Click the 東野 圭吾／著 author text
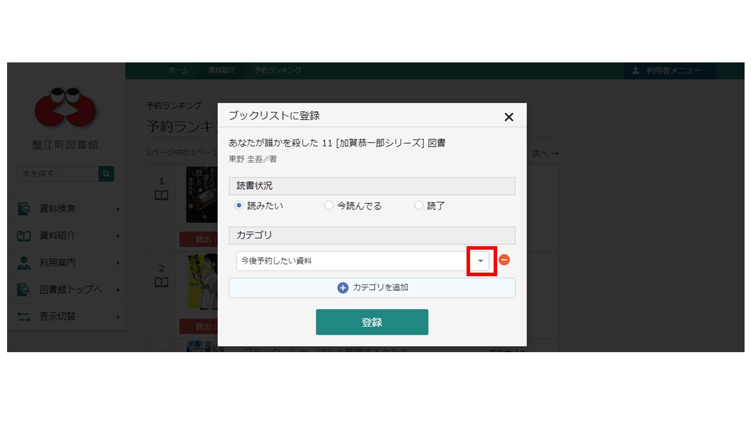This screenshot has height=424, width=754. (253, 159)
